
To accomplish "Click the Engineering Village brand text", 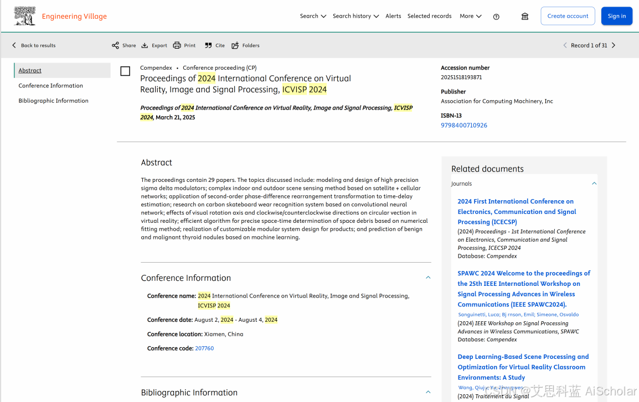I will (x=74, y=16).
